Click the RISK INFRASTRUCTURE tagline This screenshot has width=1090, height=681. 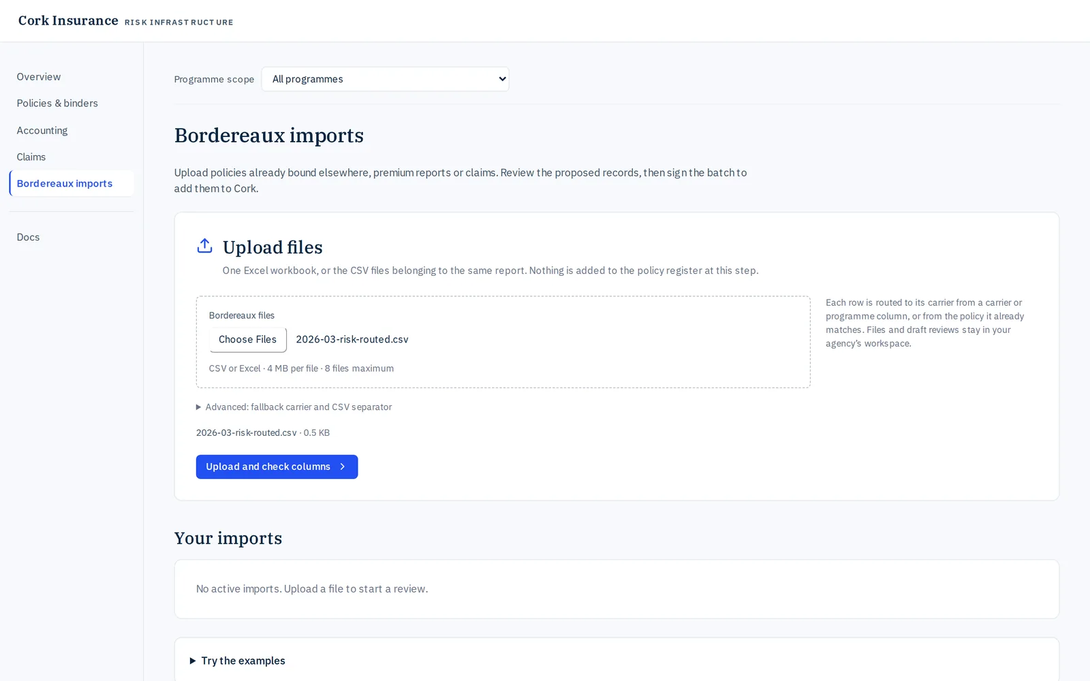(179, 22)
